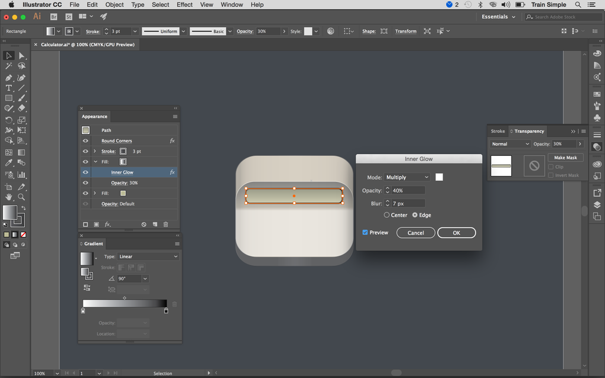Open the Mode dropdown in Inner Glow dialog
This screenshot has height=378, width=605.
(x=407, y=177)
